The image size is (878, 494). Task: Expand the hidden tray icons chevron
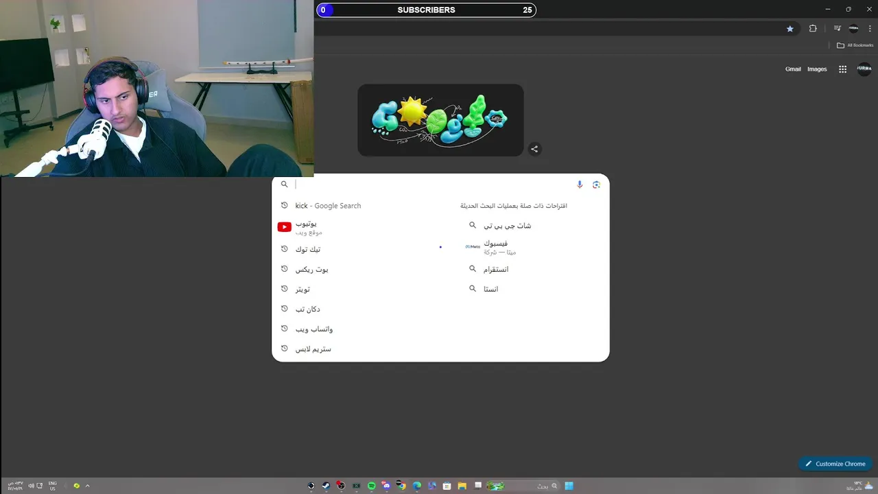87,486
